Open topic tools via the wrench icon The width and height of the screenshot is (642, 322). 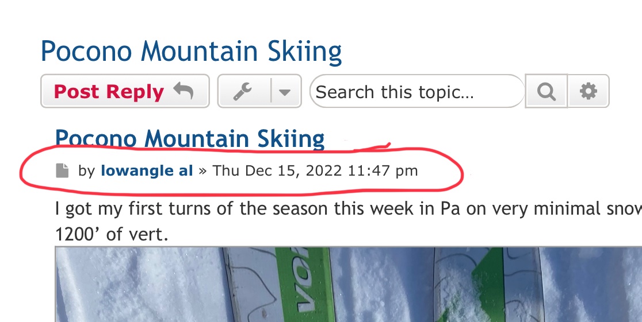tap(243, 91)
